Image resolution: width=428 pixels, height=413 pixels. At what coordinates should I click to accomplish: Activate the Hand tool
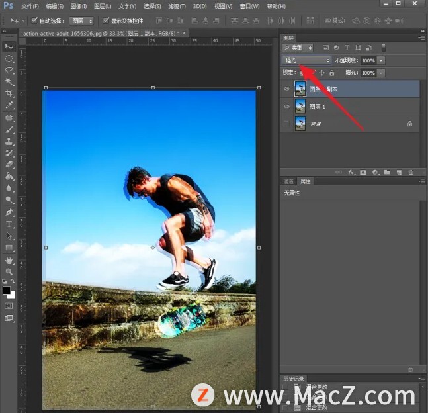click(9, 260)
